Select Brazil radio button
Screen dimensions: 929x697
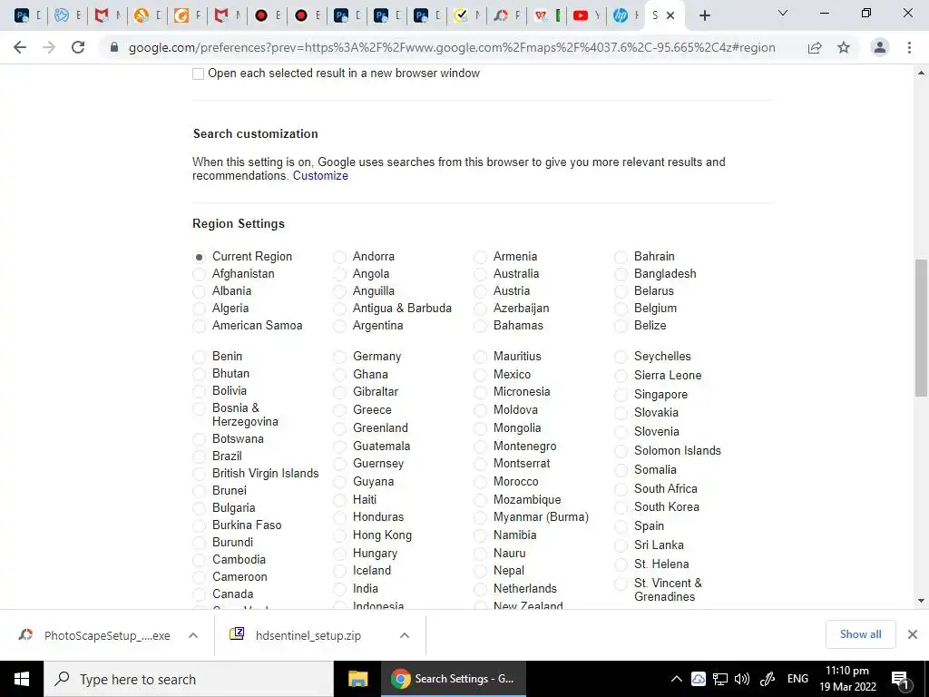(199, 456)
